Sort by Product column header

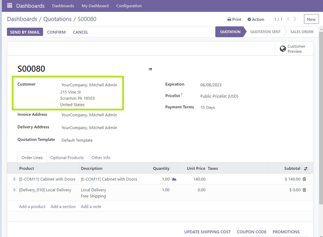[27, 169]
